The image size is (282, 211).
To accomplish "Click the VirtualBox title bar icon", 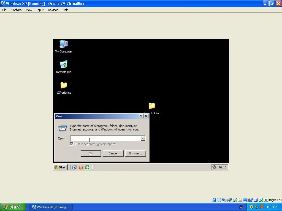I will (3, 3).
